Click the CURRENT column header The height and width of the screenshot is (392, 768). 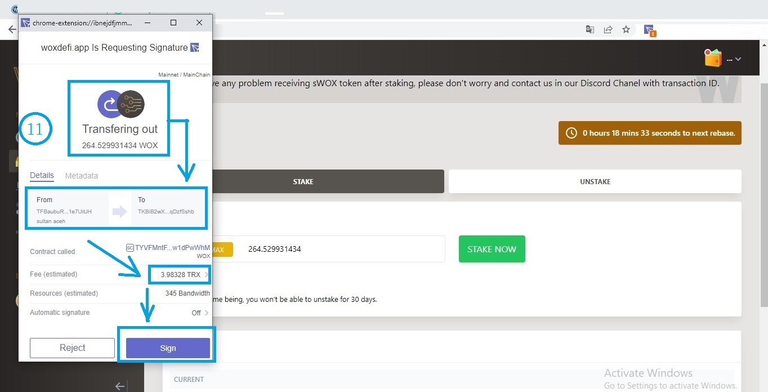click(x=189, y=379)
